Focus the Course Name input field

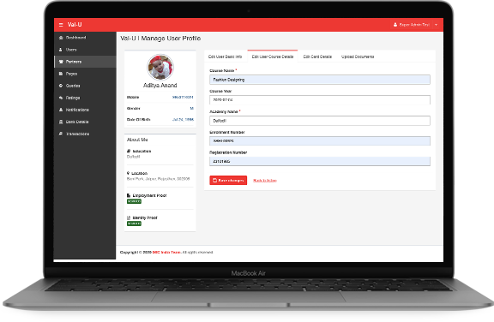pyautogui.click(x=319, y=80)
